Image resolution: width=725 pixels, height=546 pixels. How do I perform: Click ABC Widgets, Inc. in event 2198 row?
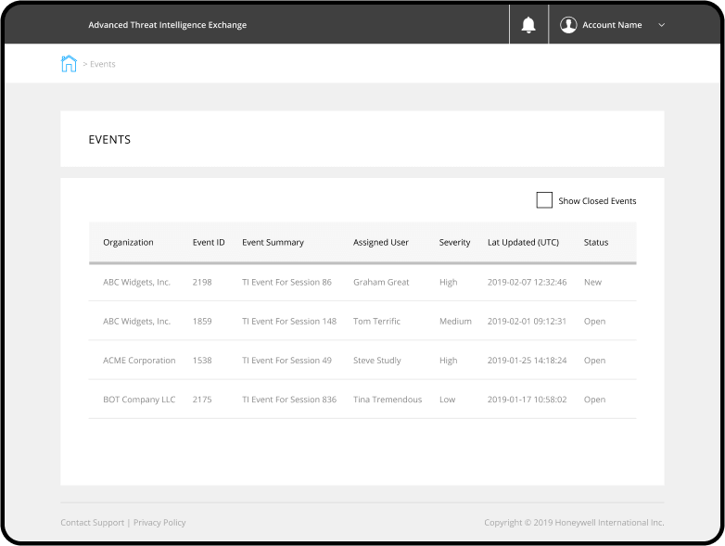click(x=136, y=282)
